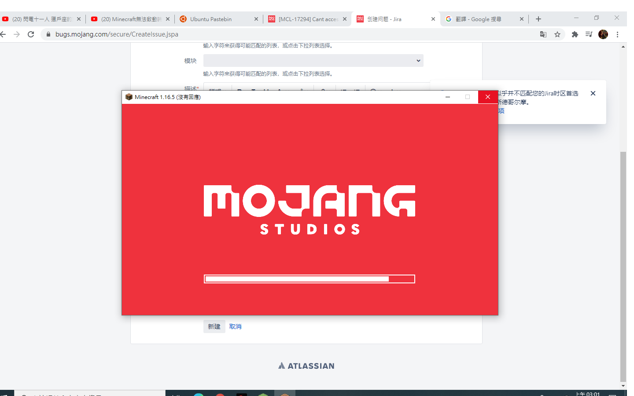Close the 翻譯 - Google 搜尋 tab
The width and height of the screenshot is (634, 396).
pyautogui.click(x=522, y=19)
